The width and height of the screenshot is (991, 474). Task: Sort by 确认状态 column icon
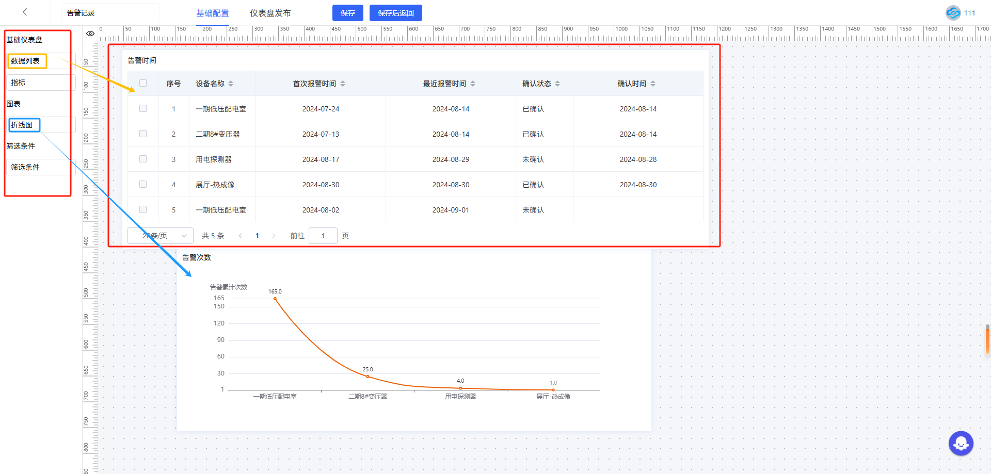click(x=557, y=84)
